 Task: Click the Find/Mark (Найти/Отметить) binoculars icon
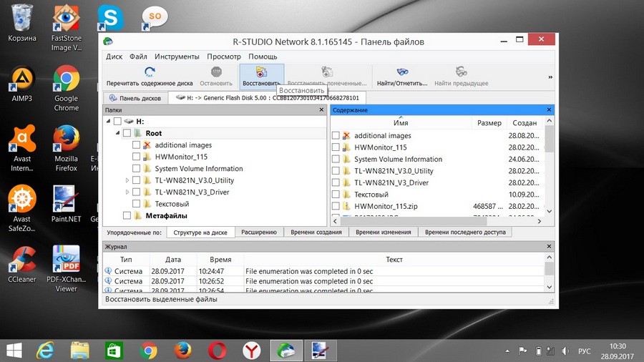[402, 72]
